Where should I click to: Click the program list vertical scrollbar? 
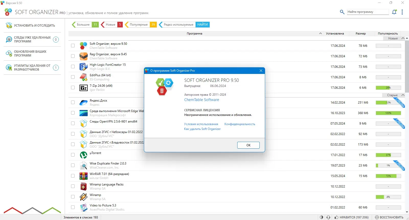click(x=407, y=67)
